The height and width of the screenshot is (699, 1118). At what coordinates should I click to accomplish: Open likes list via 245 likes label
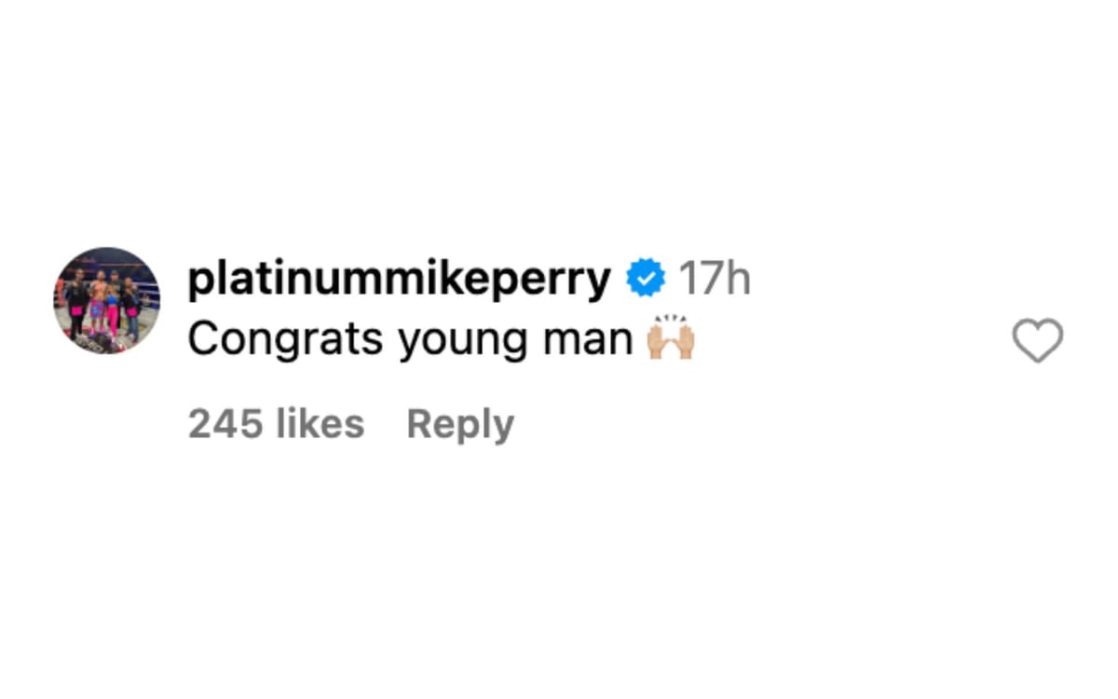(275, 423)
